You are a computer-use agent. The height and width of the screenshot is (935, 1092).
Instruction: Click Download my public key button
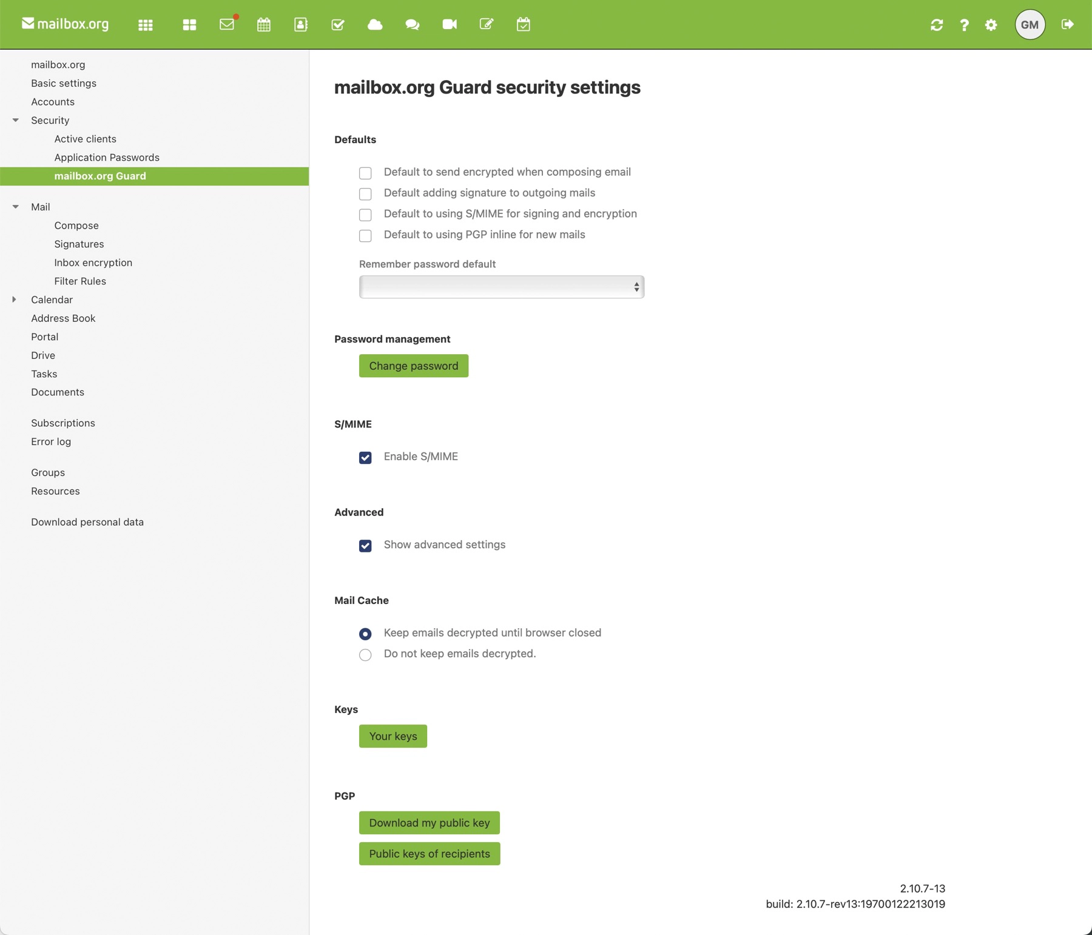(x=430, y=823)
